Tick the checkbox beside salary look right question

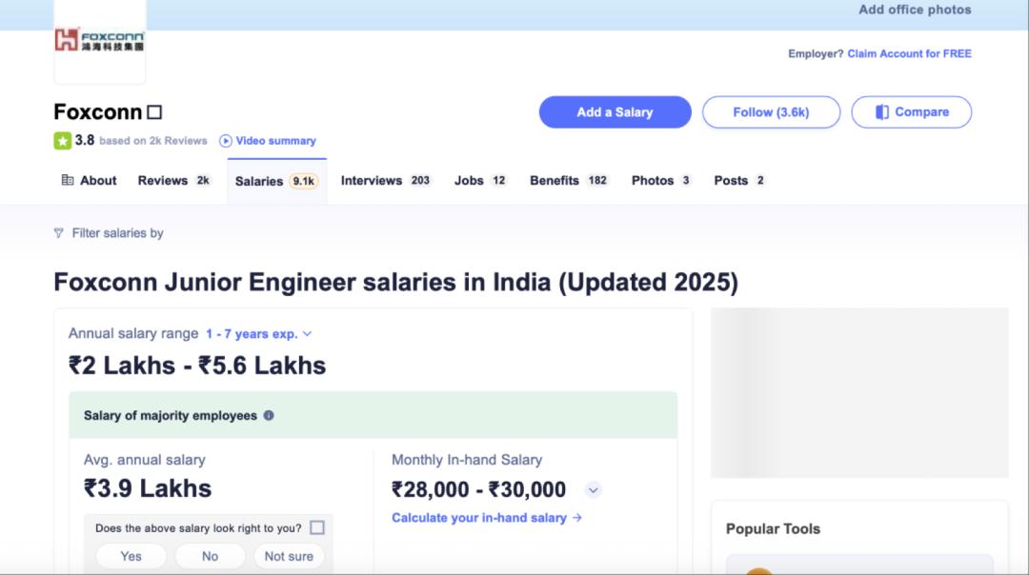coord(317,527)
